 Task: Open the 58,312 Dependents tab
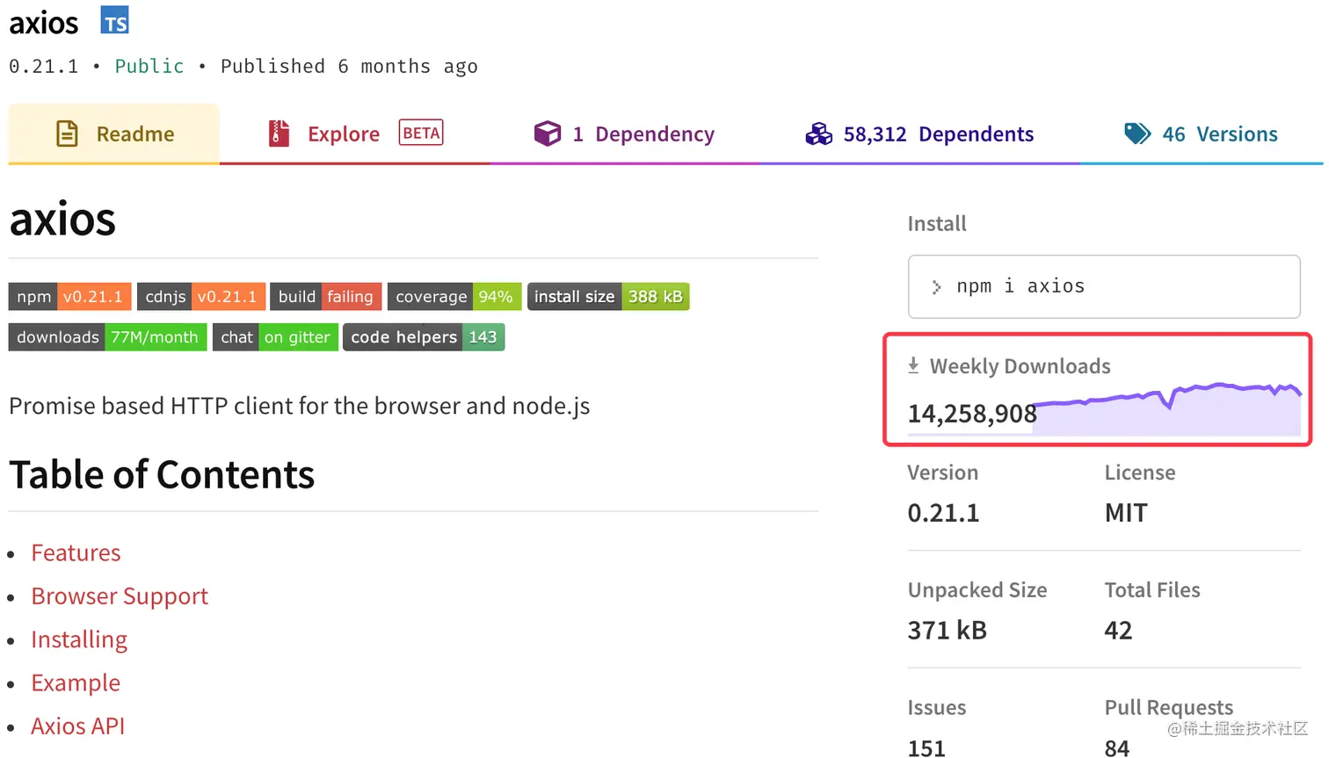point(919,134)
